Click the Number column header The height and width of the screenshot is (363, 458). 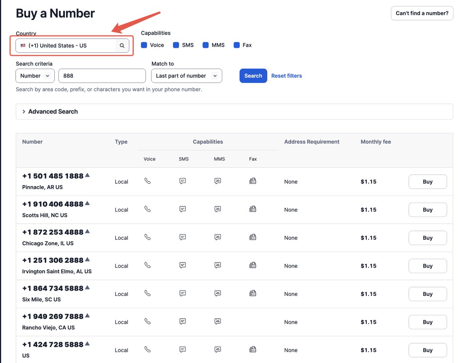(x=32, y=142)
